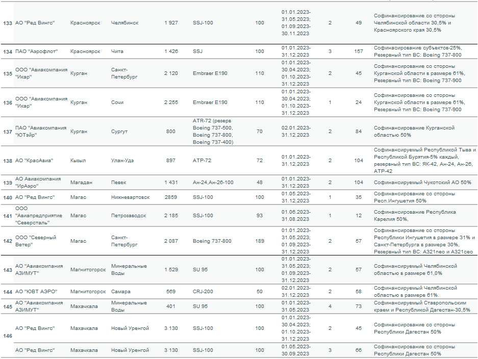
Task: Select Минеральные Воды in row 143
Action: [129, 270]
